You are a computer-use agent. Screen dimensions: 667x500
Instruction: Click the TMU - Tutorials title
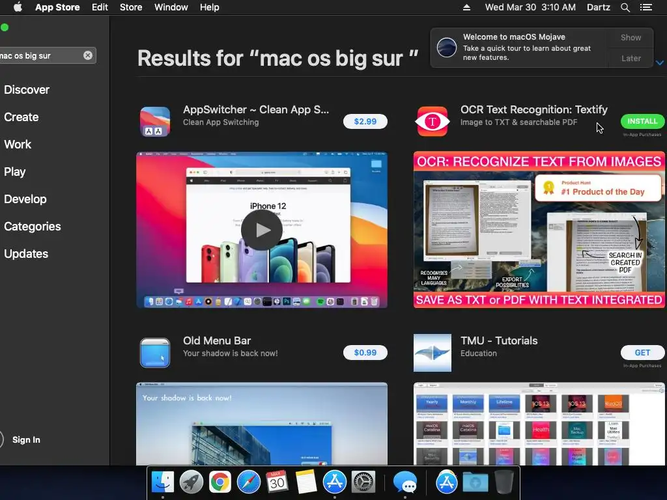click(499, 341)
